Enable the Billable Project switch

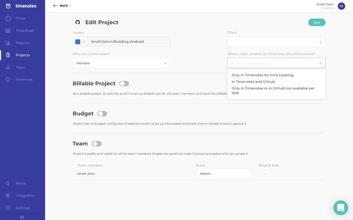point(124,83)
